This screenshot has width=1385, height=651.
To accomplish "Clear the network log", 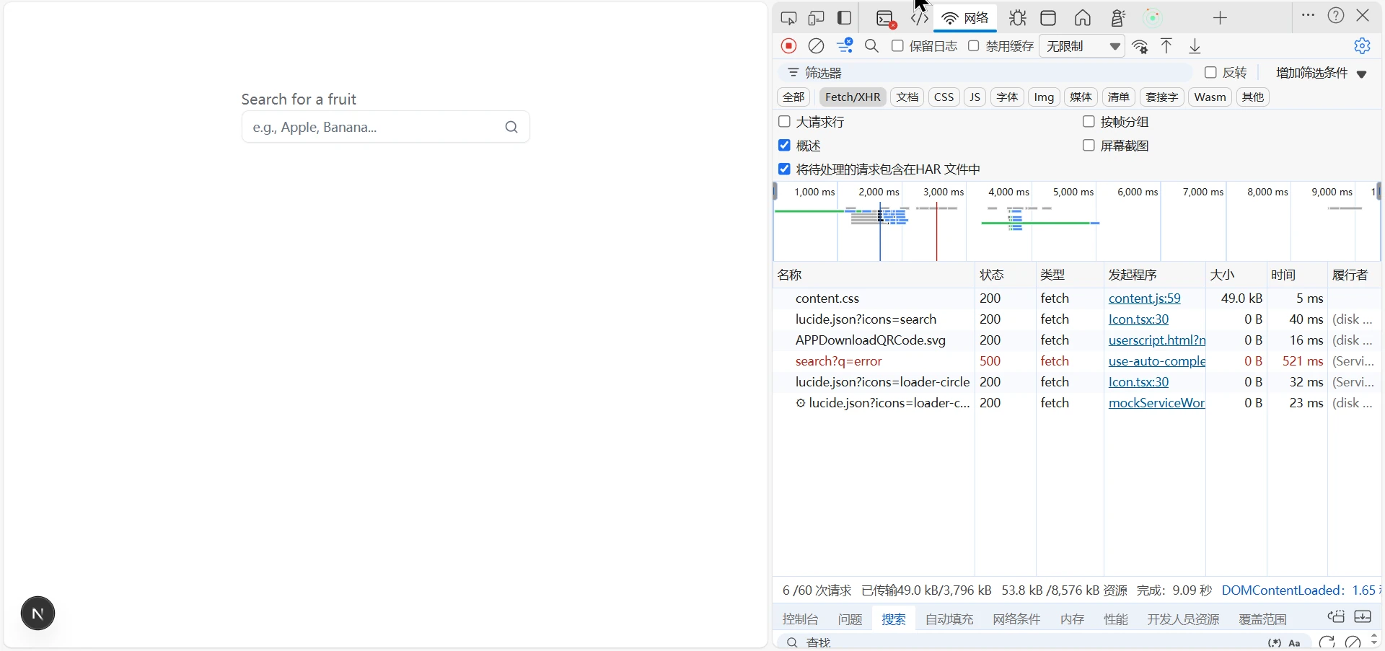I will tap(816, 46).
